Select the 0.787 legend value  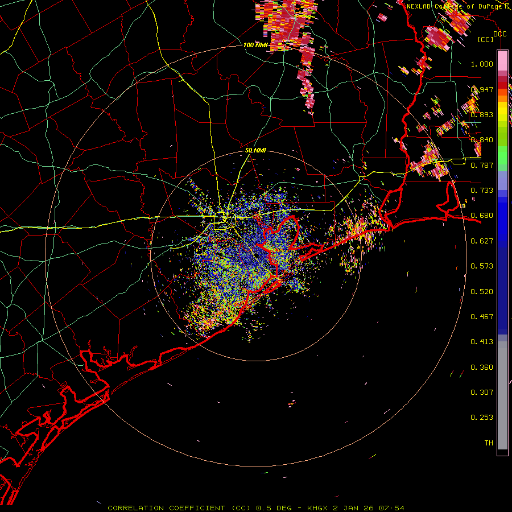pos(482,165)
